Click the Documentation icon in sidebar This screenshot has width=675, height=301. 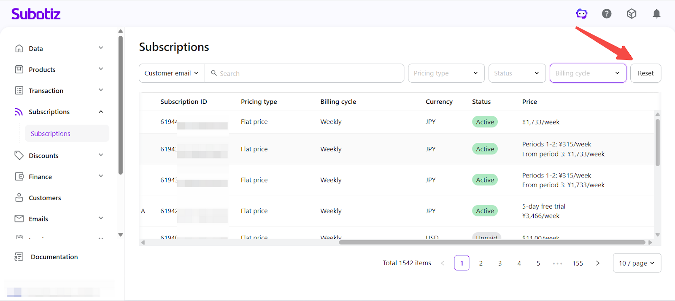point(19,257)
